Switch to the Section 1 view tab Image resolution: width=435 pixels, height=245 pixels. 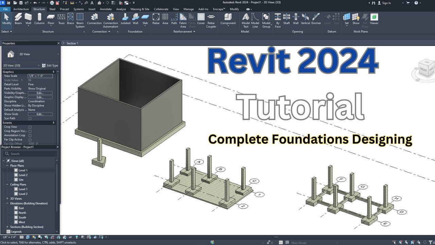[x=72, y=43]
